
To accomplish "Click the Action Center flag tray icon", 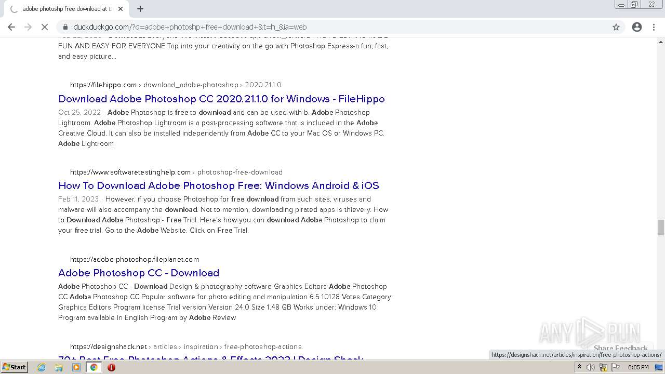I will point(616,367).
